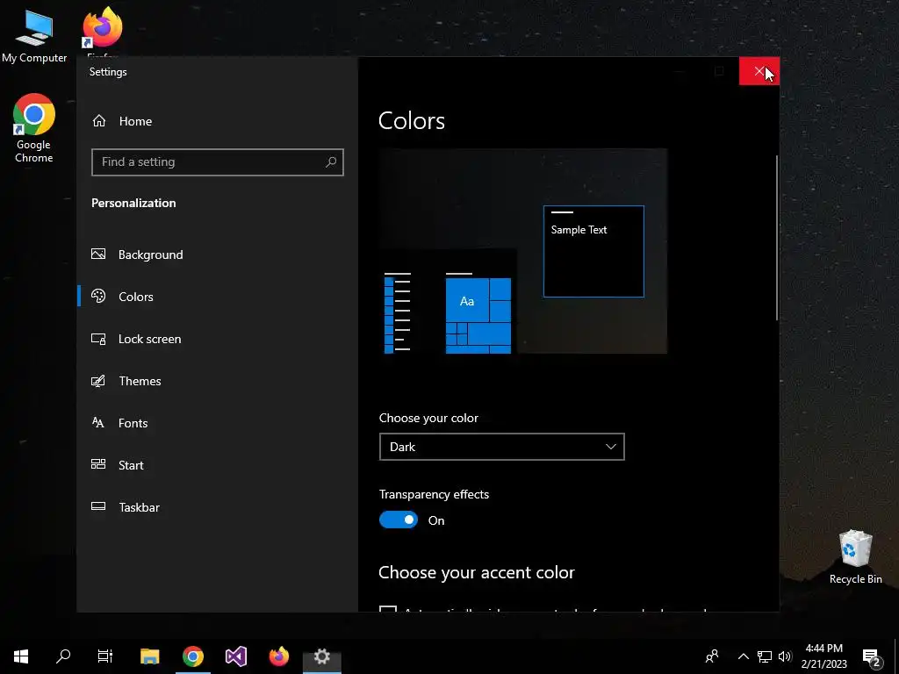Image resolution: width=899 pixels, height=674 pixels.
Task: Open the volume speaker tray icon
Action: [x=785, y=656]
